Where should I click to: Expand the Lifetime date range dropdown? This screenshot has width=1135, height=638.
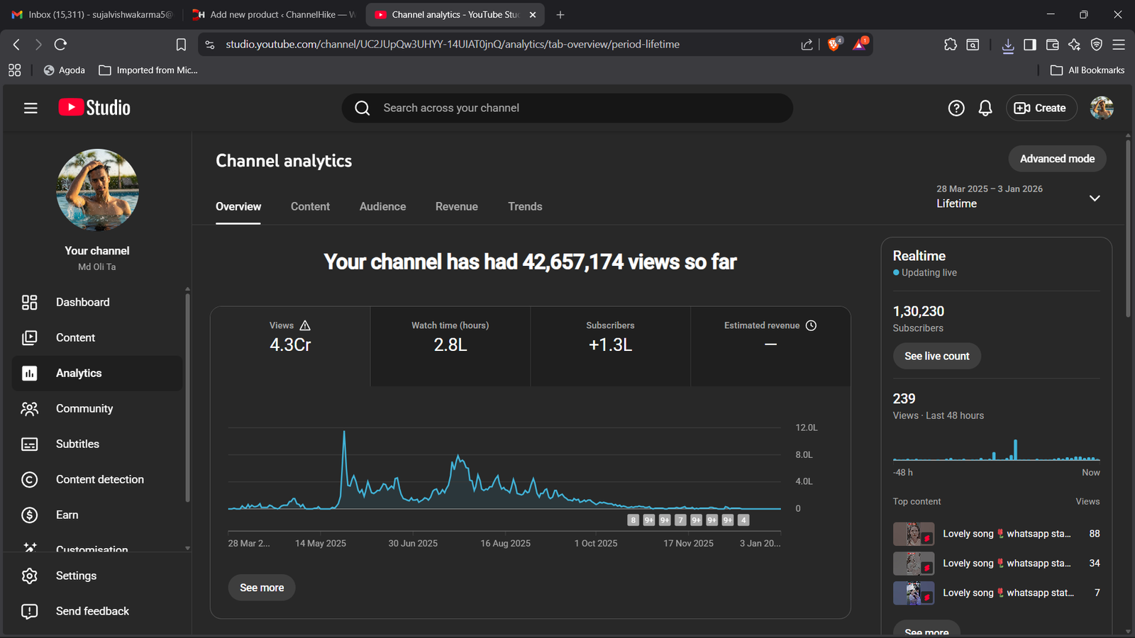click(1095, 198)
